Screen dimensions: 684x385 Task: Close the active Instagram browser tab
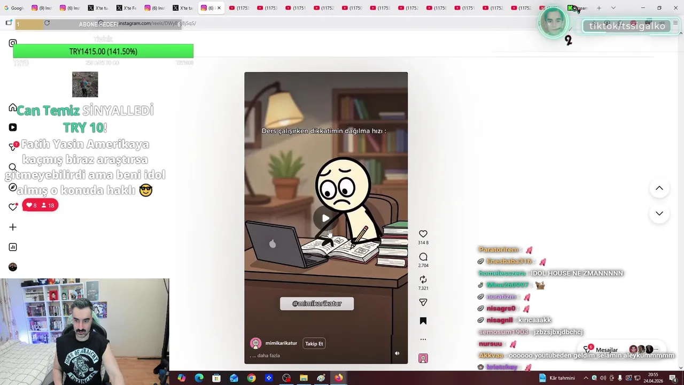click(x=219, y=8)
